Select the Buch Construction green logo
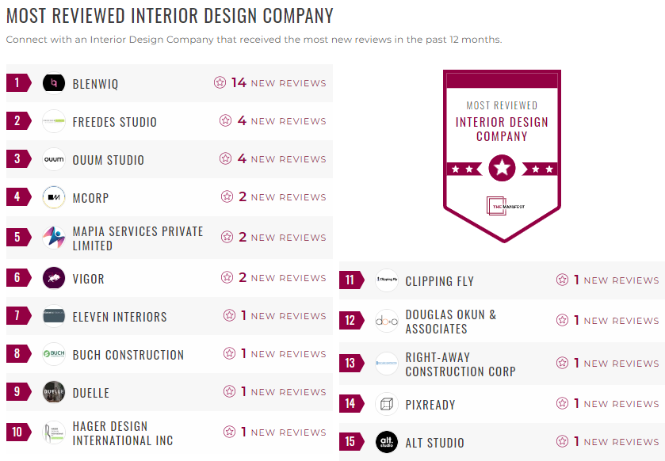665x461 pixels. point(54,354)
